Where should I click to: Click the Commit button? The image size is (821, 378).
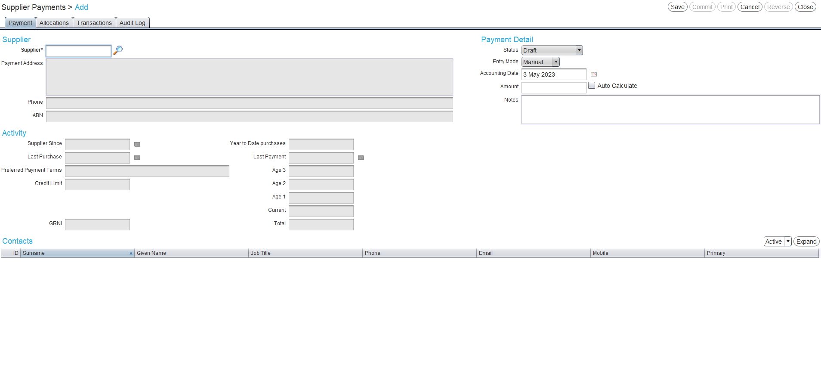pyautogui.click(x=702, y=7)
